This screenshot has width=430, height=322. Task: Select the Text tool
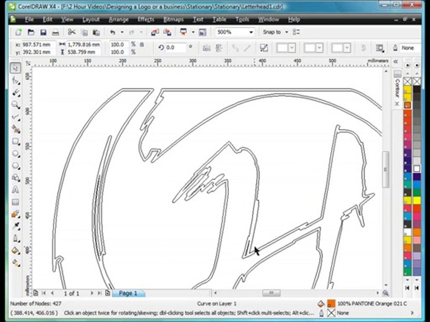click(x=16, y=190)
